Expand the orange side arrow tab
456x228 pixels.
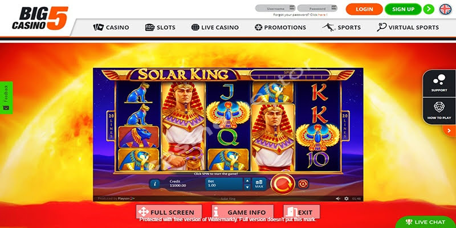[x=449, y=131]
